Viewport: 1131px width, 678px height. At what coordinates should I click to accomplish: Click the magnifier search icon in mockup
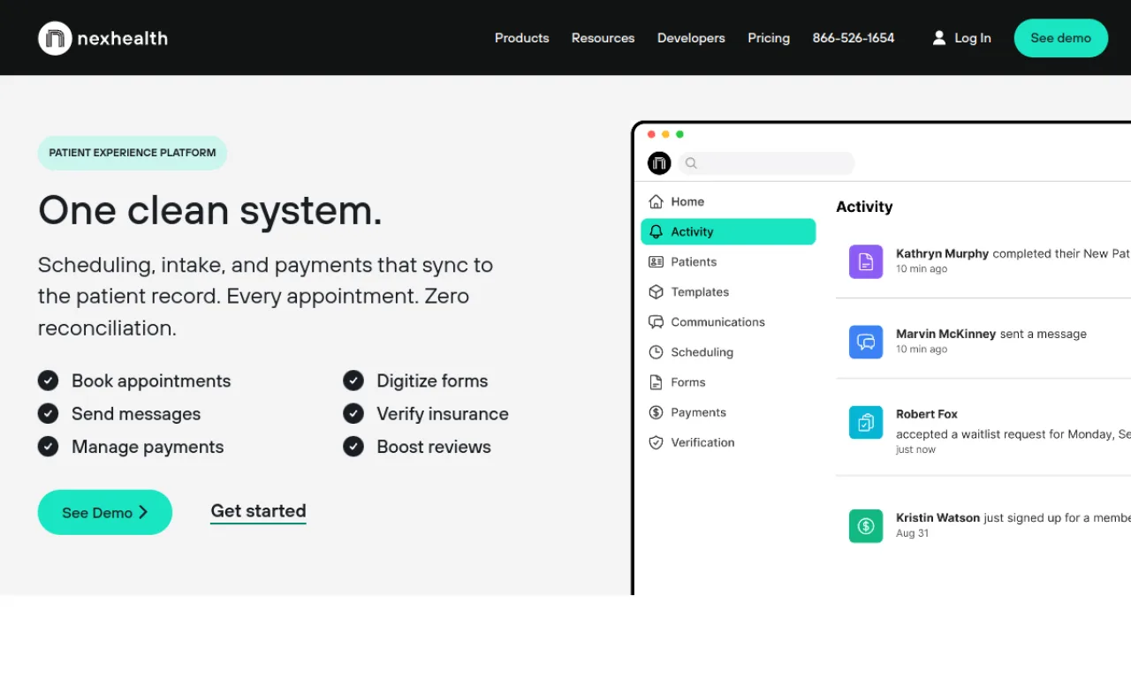tap(691, 163)
